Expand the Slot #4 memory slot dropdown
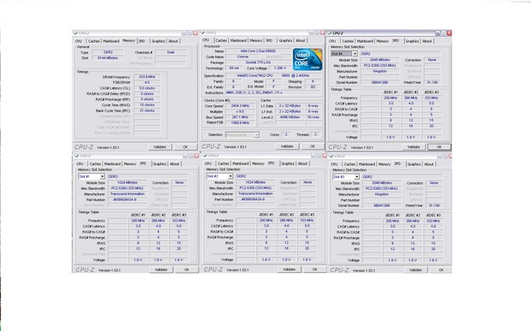Image resolution: width=531 pixels, height=331 pixels. (355, 54)
